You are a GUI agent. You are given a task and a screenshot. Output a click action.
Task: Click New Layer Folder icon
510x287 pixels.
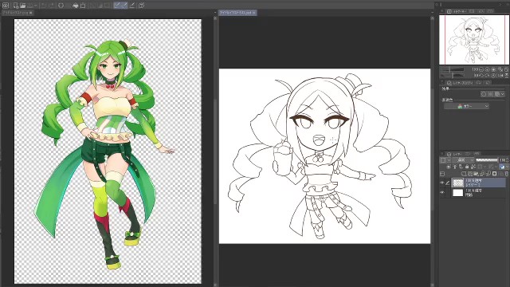pos(476,174)
